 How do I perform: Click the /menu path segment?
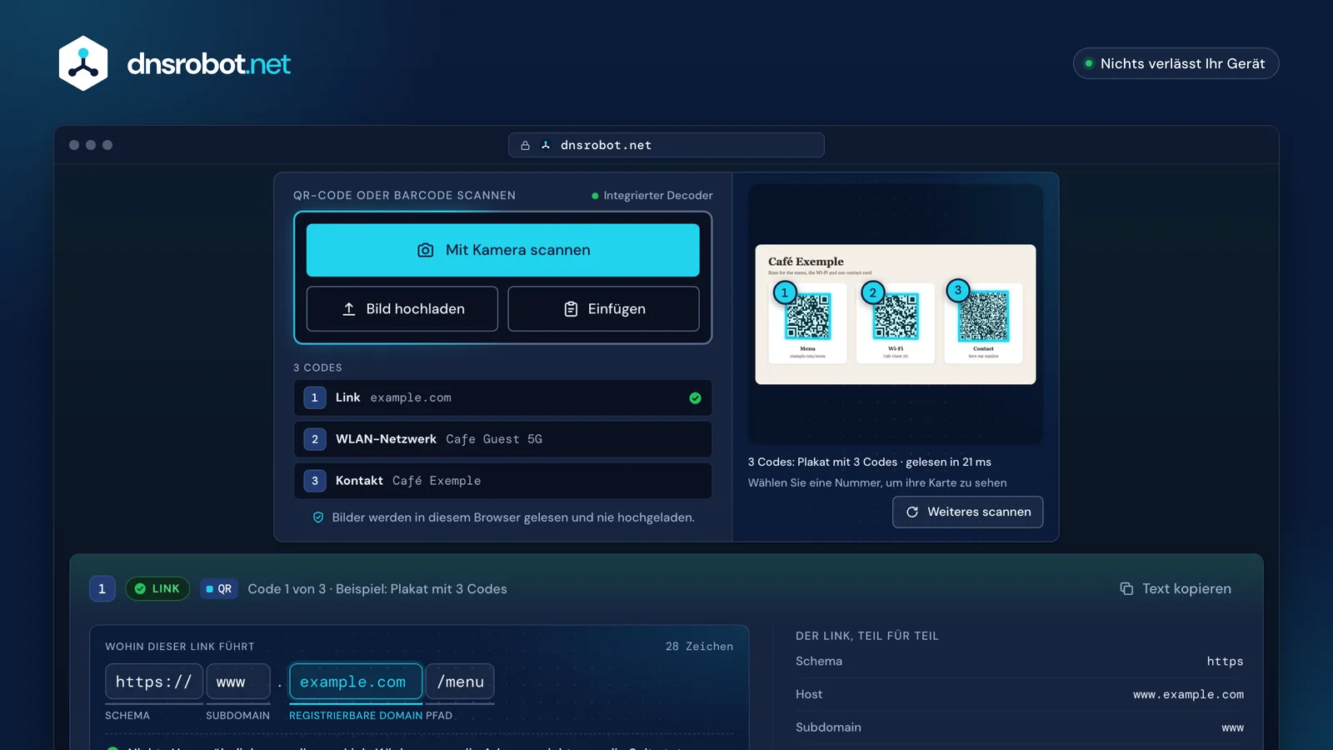coord(460,682)
